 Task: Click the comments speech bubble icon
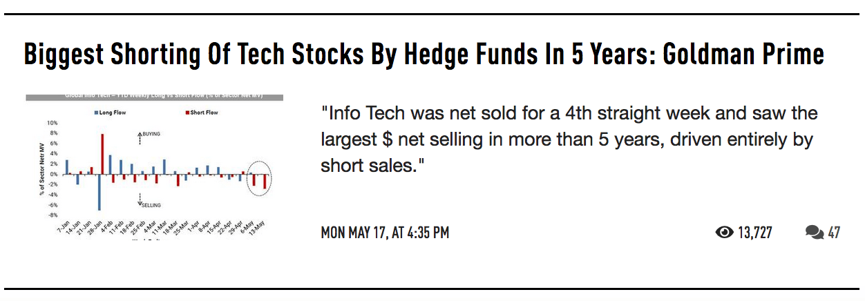point(814,233)
